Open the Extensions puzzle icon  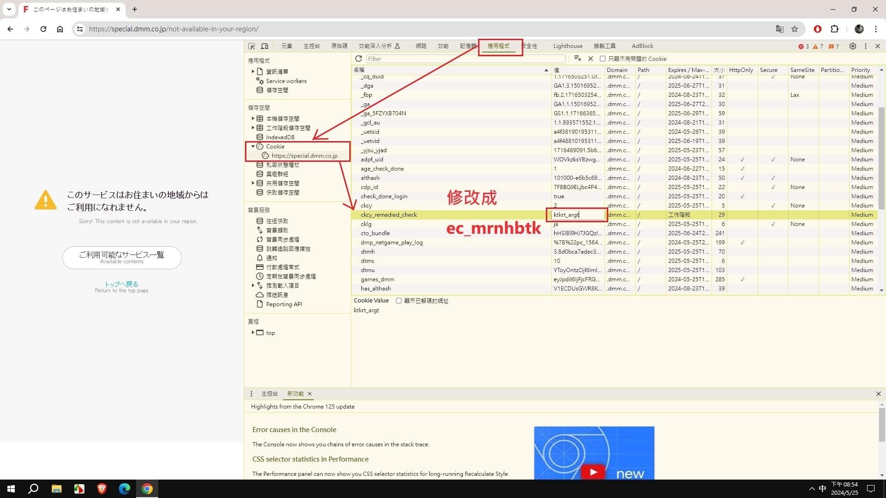tap(834, 29)
